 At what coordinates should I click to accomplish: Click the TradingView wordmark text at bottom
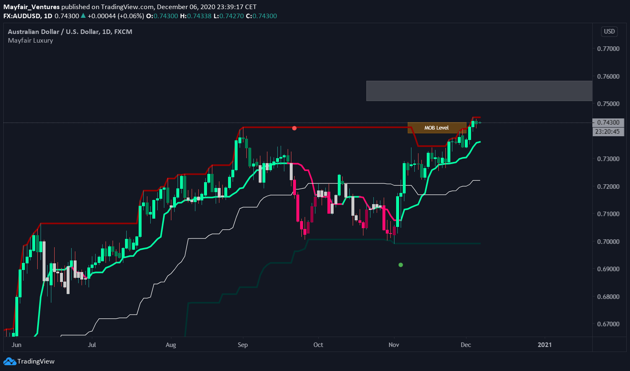36,361
